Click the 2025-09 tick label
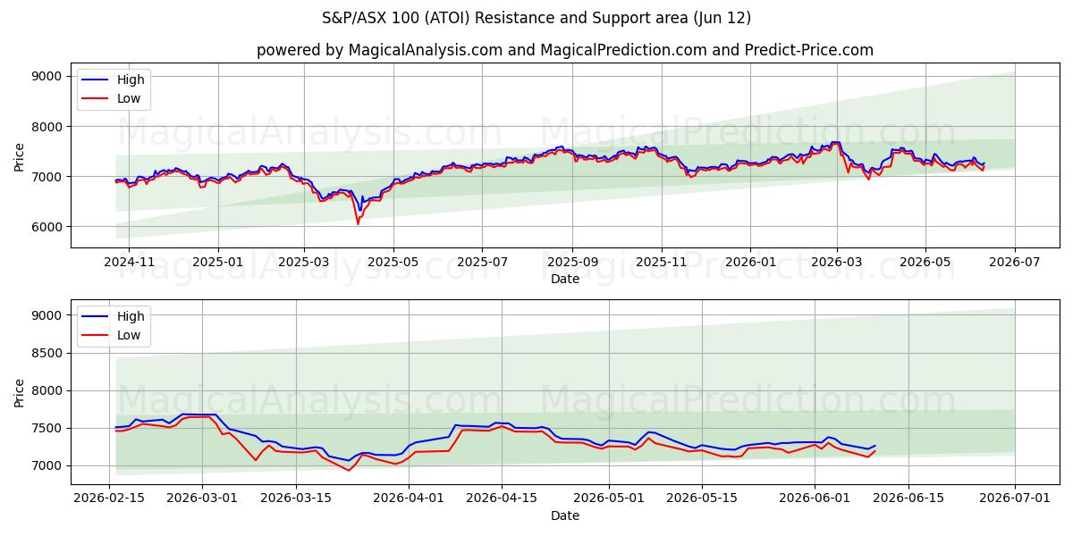This screenshot has height=536, width=1073. 572,262
